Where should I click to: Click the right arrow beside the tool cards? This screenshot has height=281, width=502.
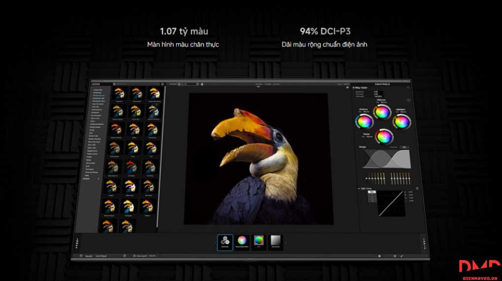[x=285, y=243]
